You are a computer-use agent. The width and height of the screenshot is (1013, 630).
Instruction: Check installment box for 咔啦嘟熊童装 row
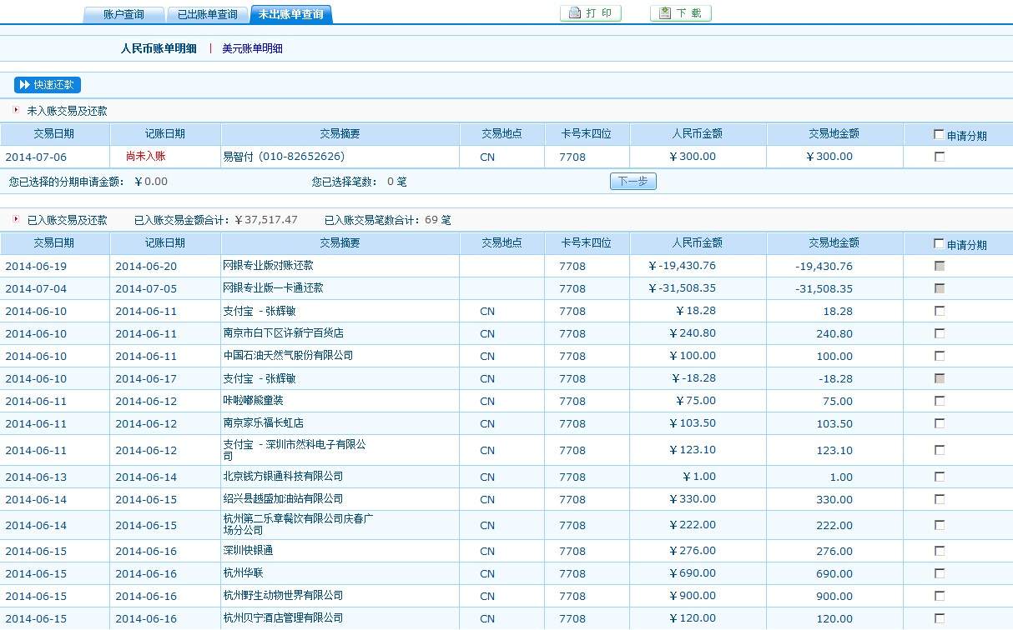pyautogui.click(x=940, y=401)
